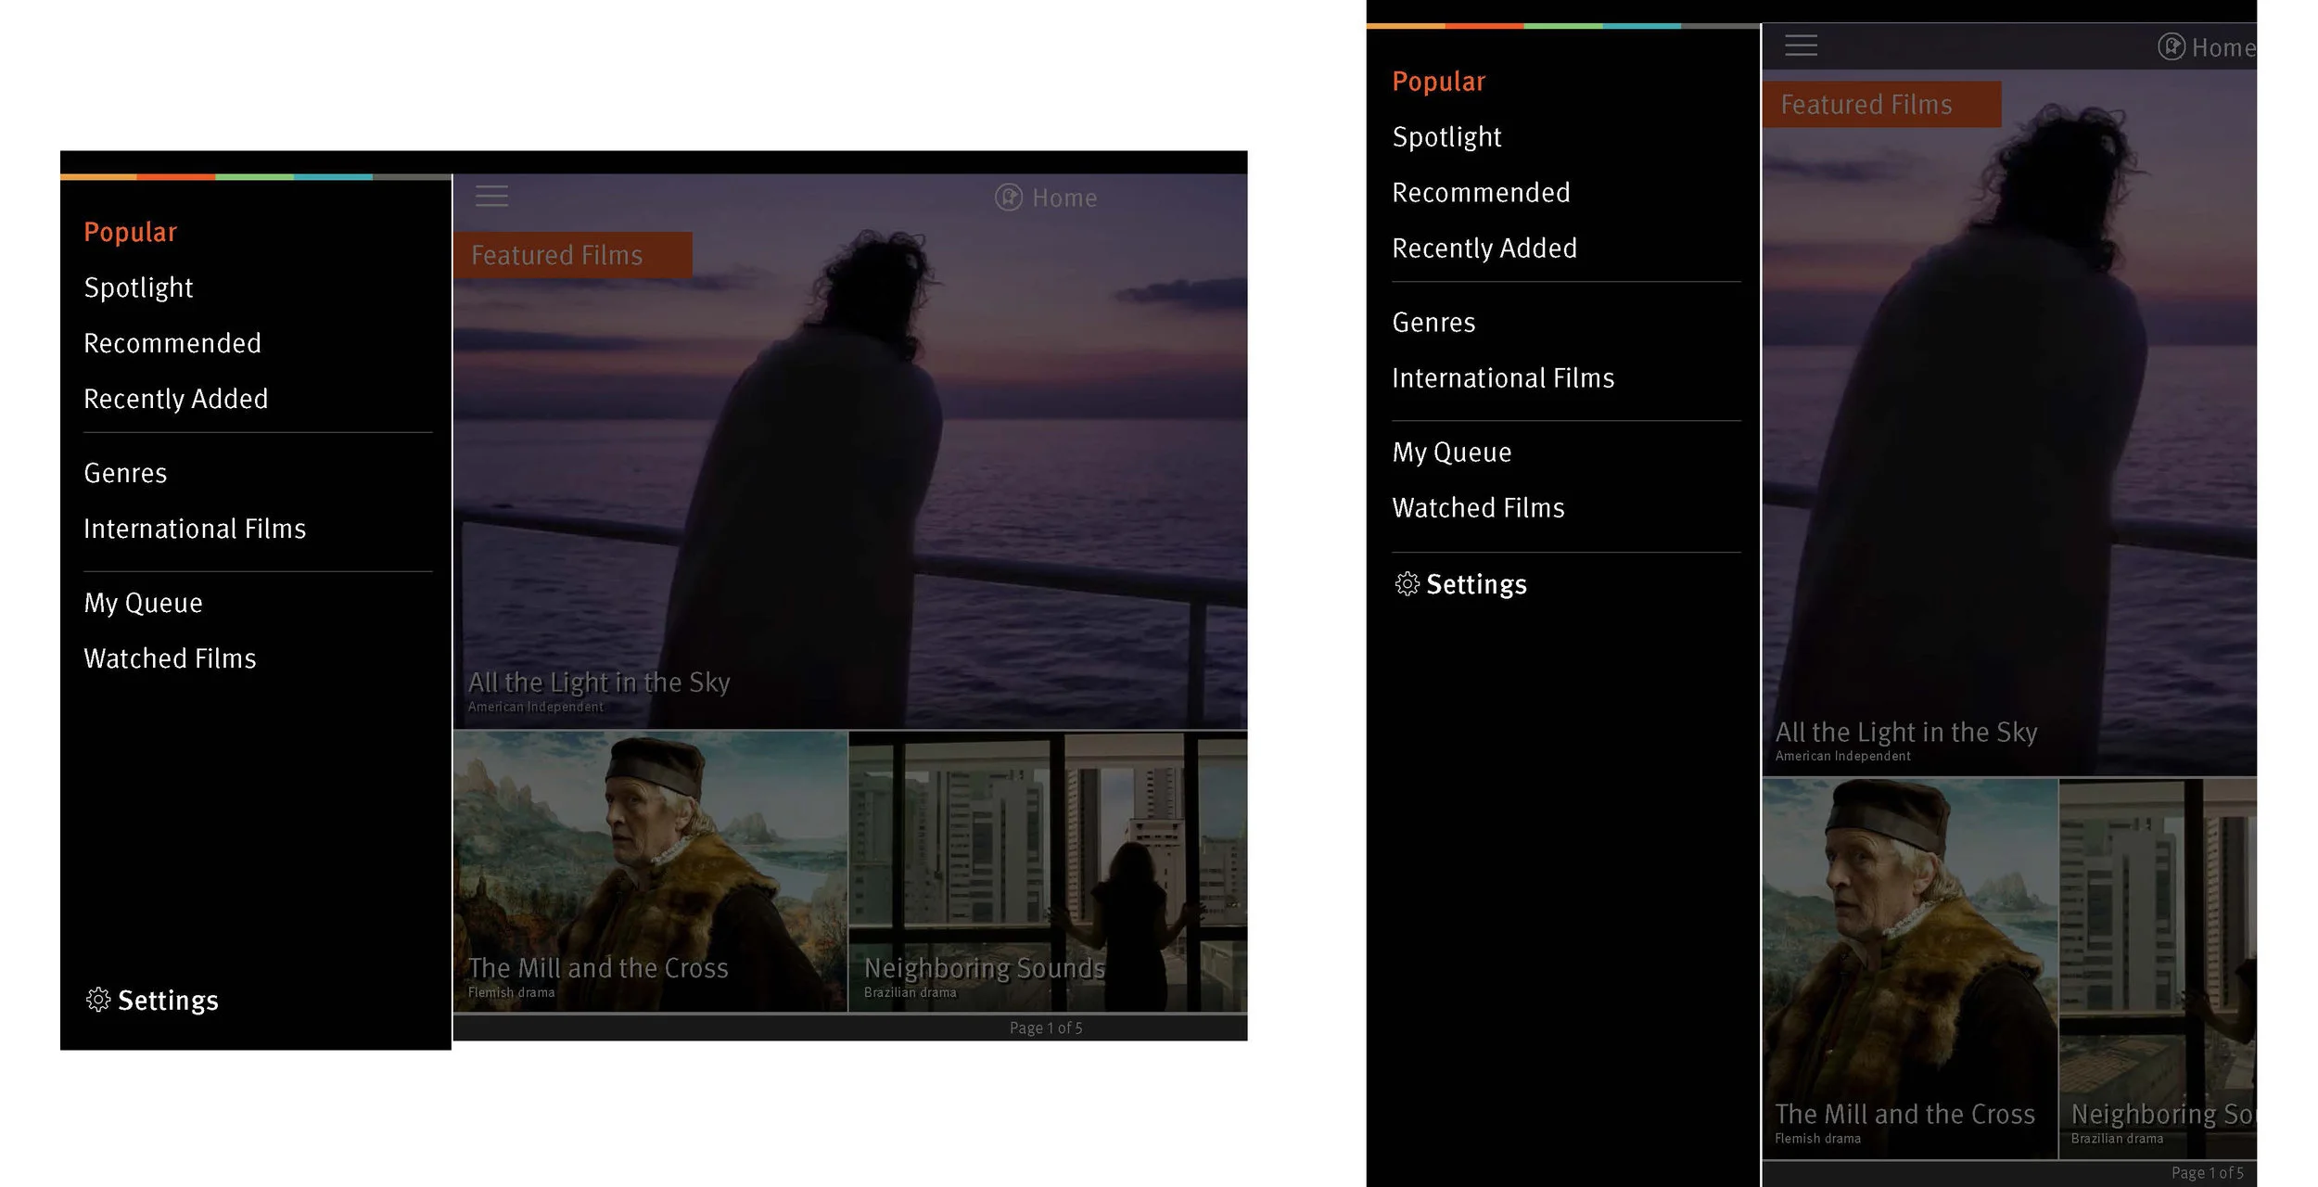Click hamburger menu icon in landscape mockup
Viewport: 2318px width, 1187px height.
491,196
